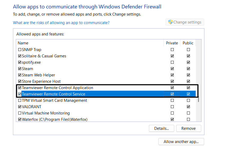The image size is (229, 161).
Task: Check VALORANT Private network checkbox
Action: [x=172, y=107]
